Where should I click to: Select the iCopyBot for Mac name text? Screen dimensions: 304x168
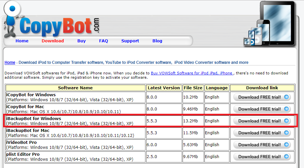(x=25, y=107)
